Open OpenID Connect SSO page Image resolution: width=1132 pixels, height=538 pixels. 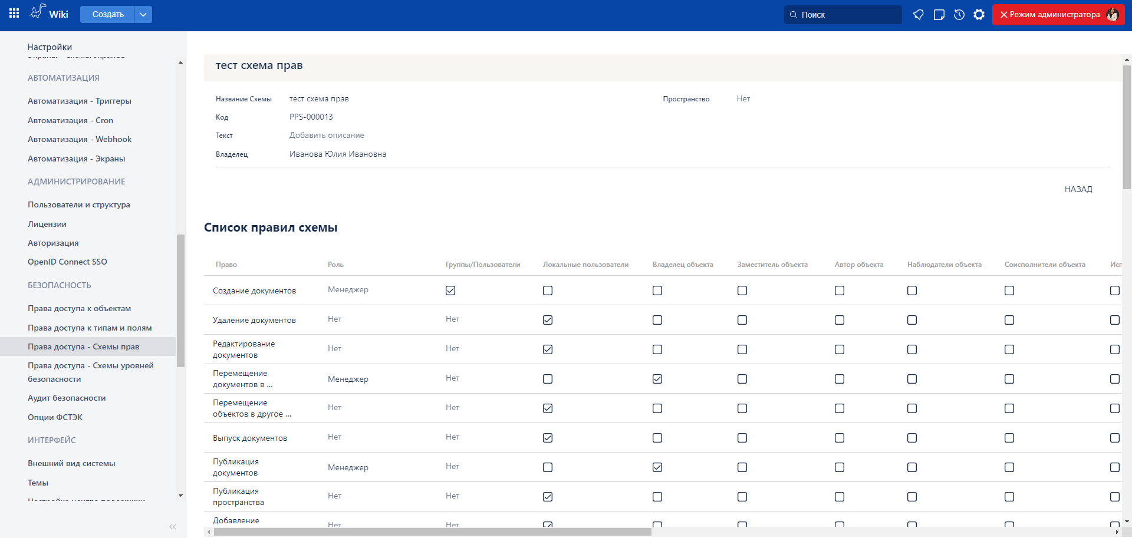coord(67,262)
